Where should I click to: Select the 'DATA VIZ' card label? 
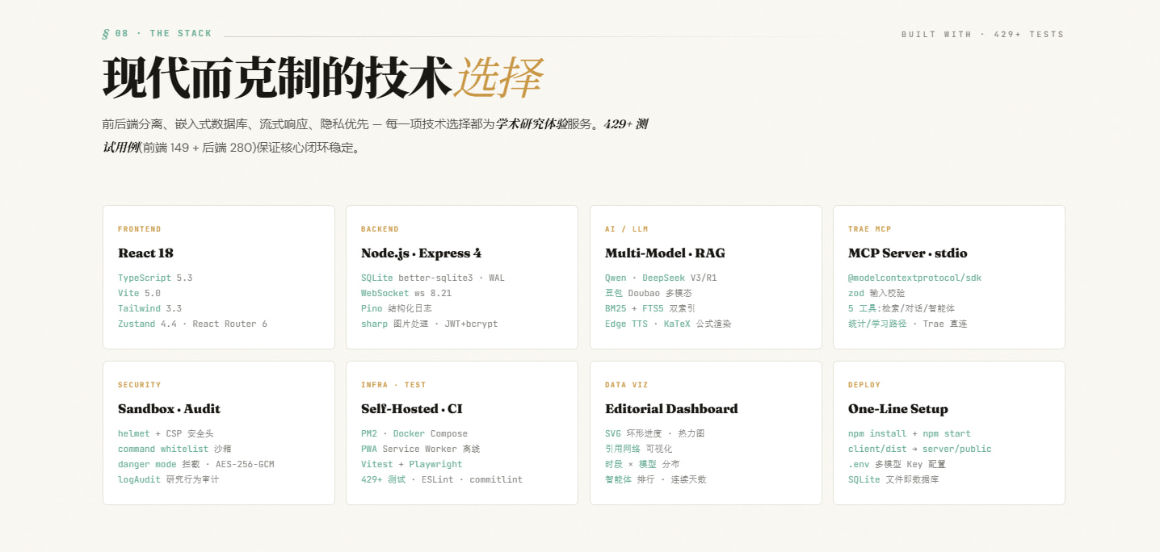[x=626, y=385]
